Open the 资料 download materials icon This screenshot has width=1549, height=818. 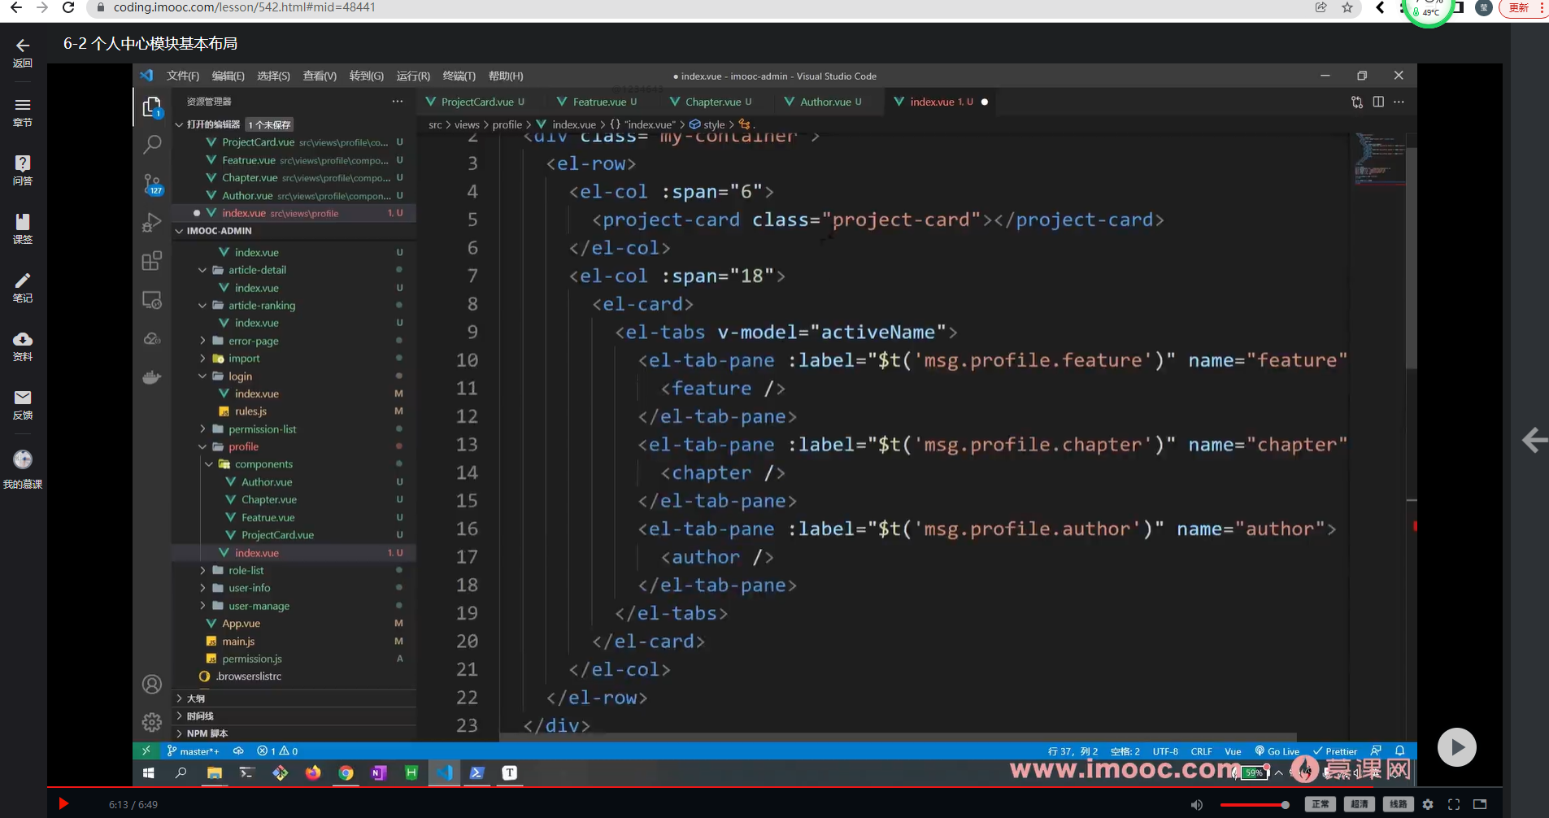click(23, 346)
